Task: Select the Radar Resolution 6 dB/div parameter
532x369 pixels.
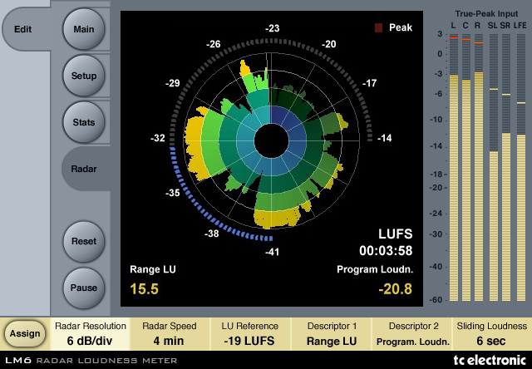Action: coord(90,334)
